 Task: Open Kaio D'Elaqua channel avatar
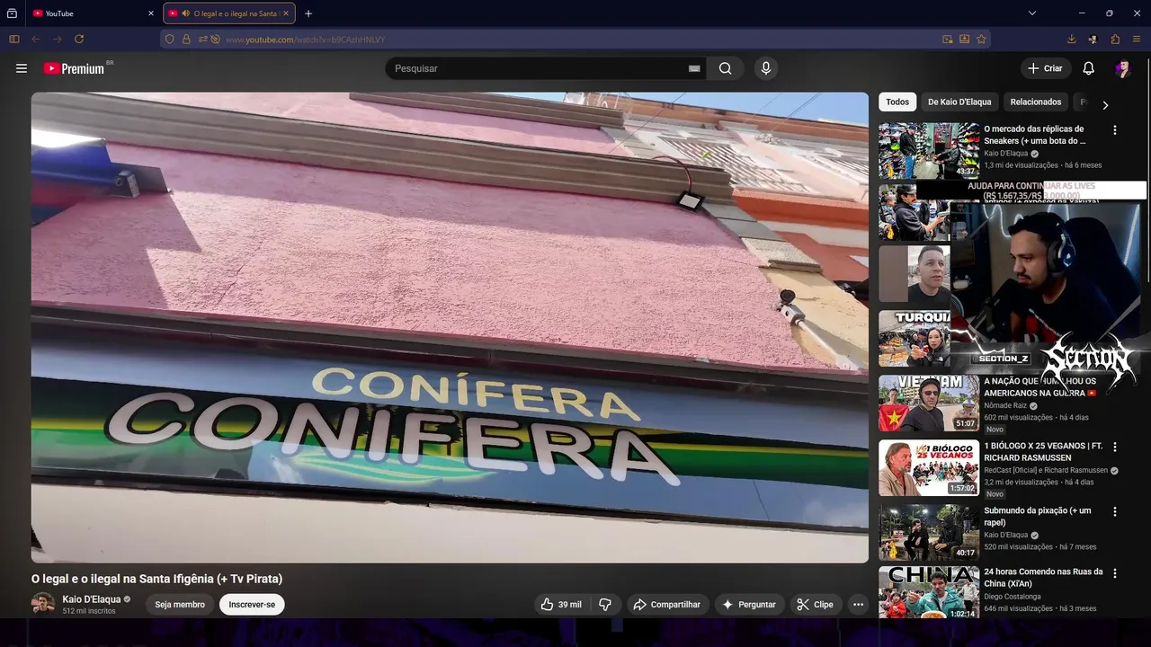(x=43, y=604)
